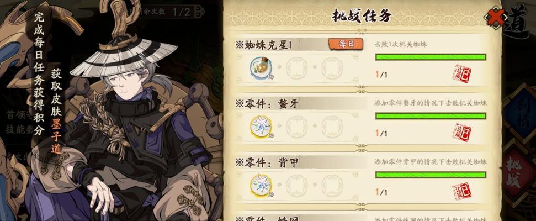Click the orange 每日 tag
The height and width of the screenshot is (221, 536).
click(x=346, y=44)
